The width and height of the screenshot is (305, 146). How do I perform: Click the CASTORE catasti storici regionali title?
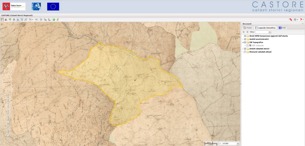click(x=278, y=6)
